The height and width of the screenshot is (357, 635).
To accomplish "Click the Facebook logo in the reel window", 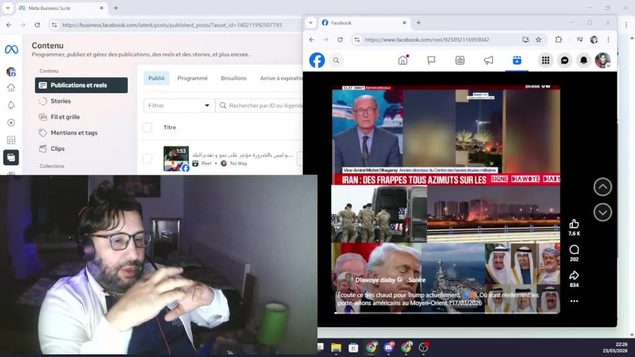I will point(317,60).
